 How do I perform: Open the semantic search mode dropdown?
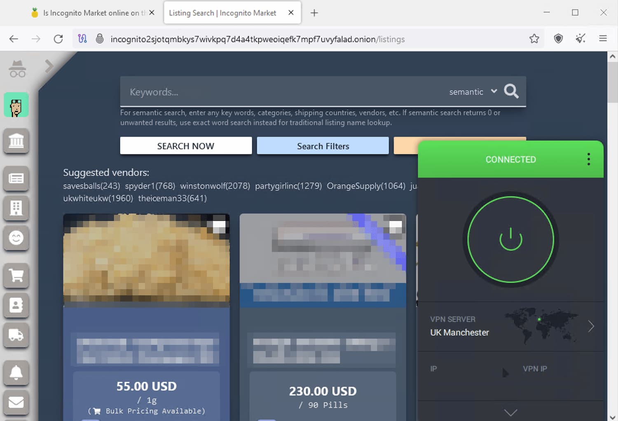(473, 92)
